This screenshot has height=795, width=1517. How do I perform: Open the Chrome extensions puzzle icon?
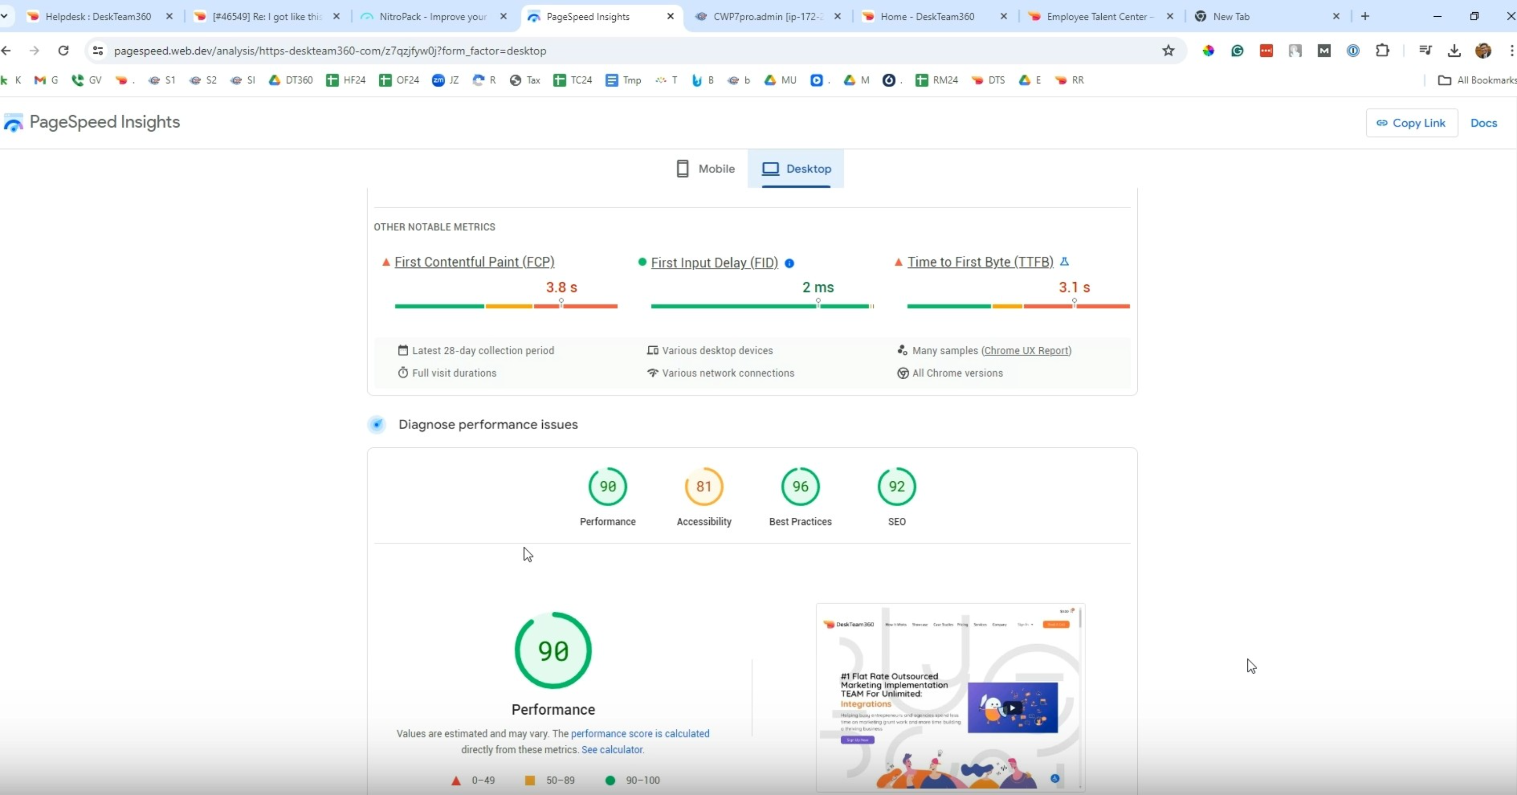1382,51
